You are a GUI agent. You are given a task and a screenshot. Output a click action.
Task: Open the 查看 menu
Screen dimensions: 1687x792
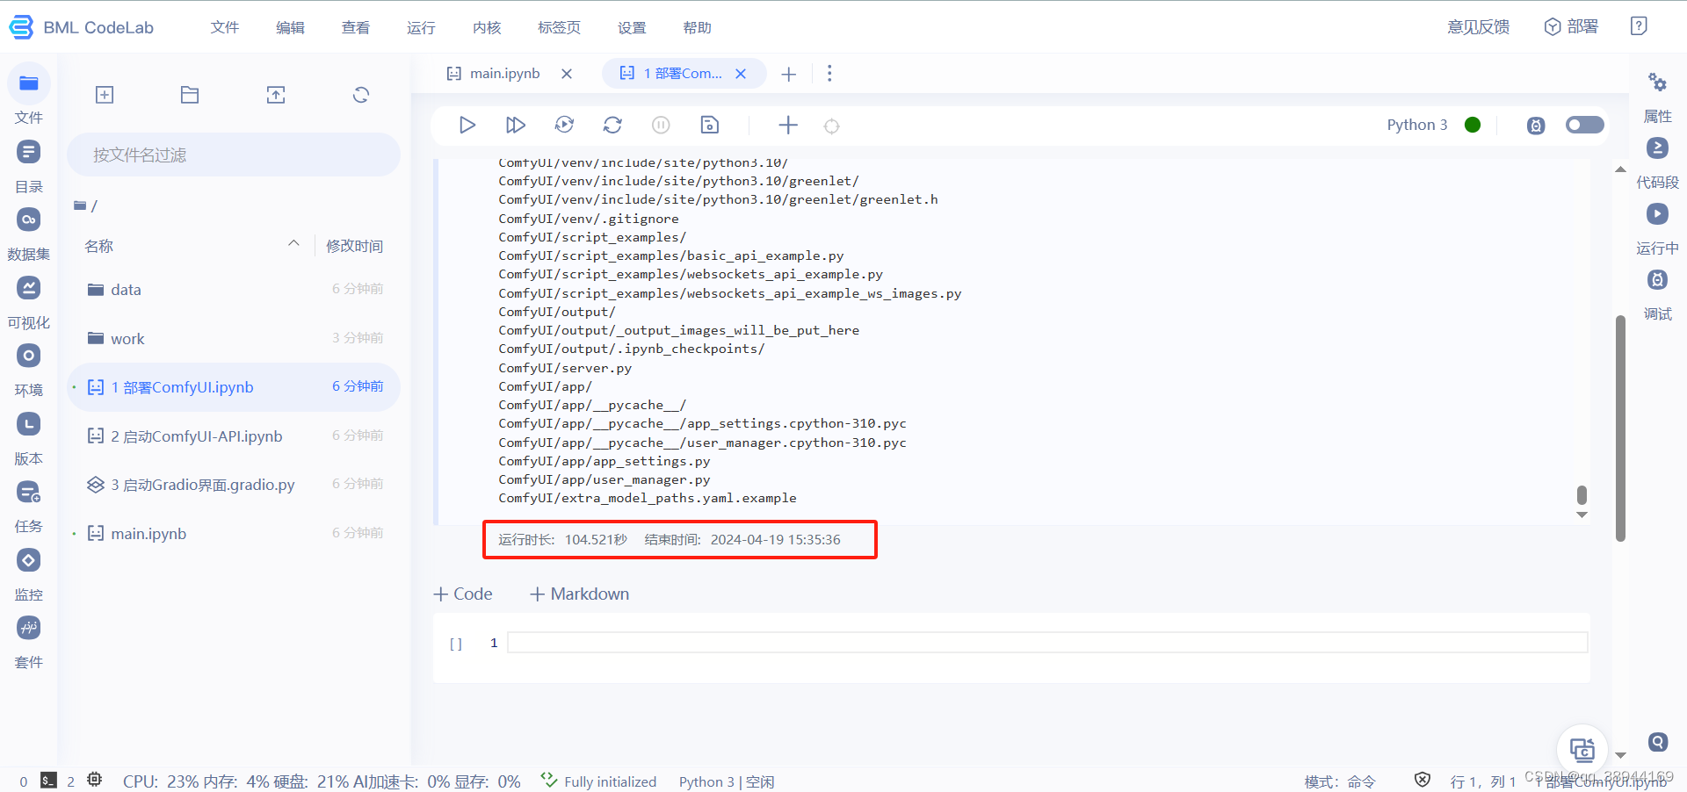356,28
